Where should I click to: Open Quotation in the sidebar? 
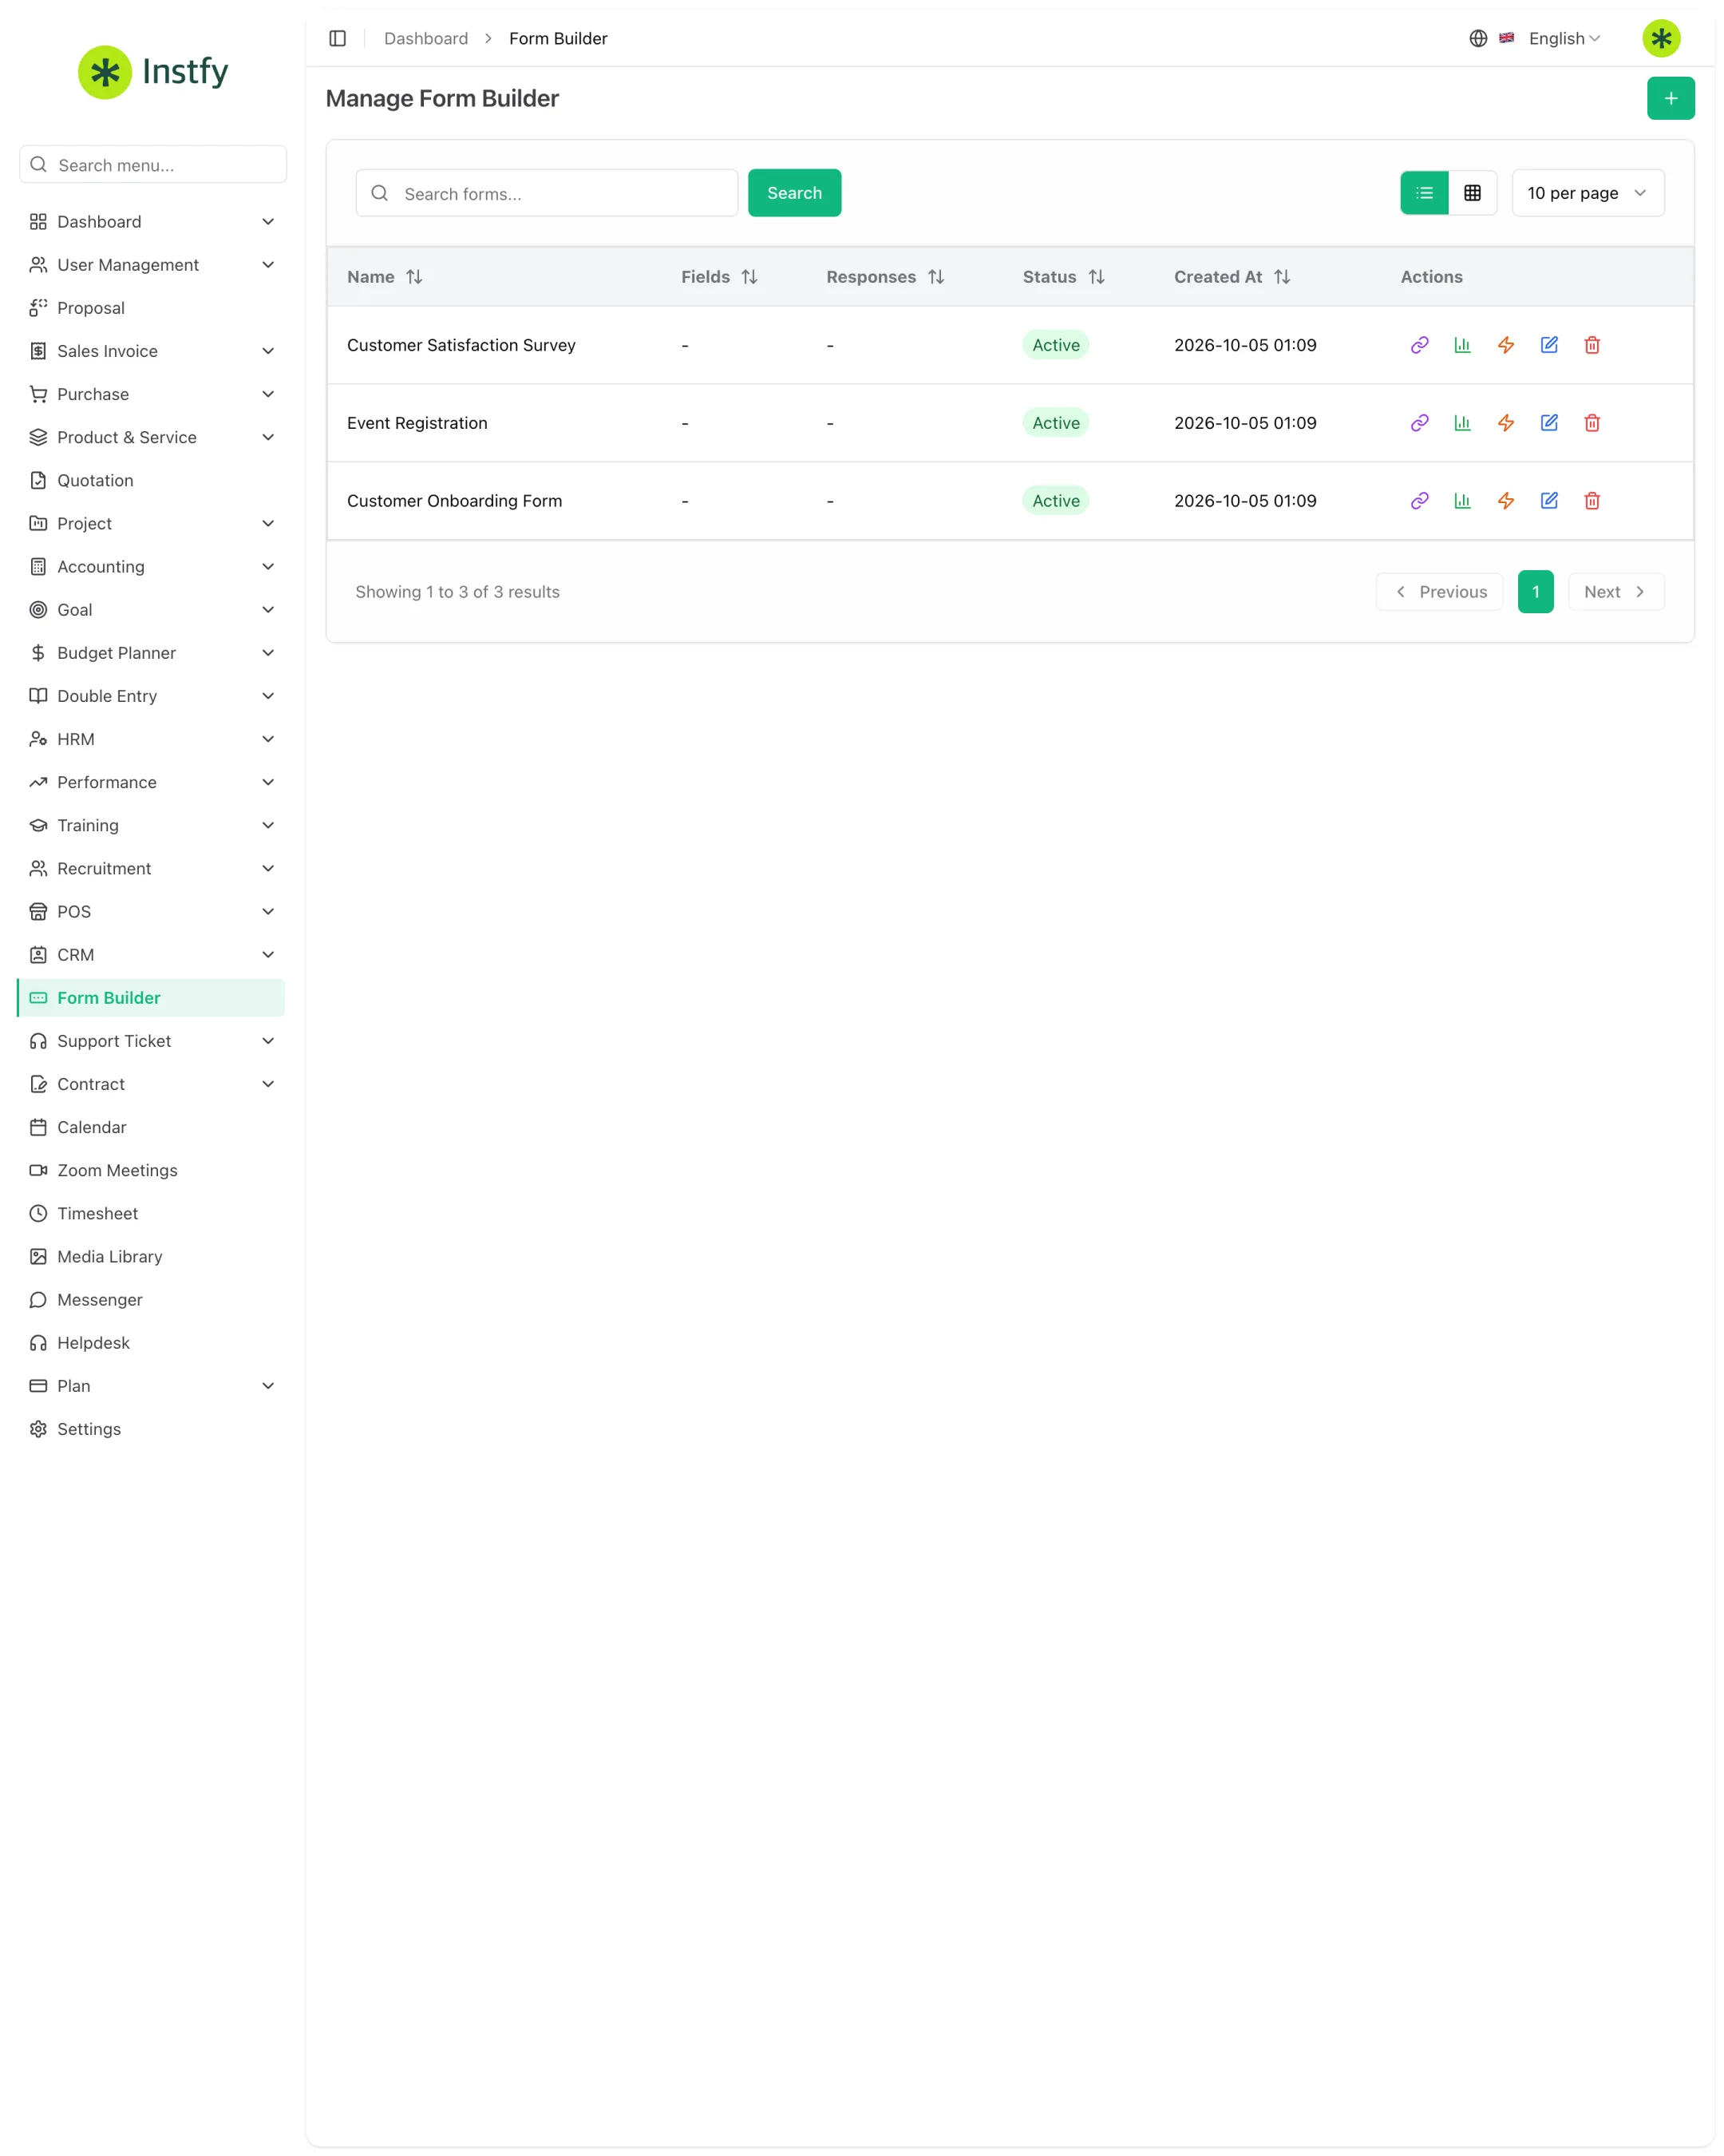152,481
